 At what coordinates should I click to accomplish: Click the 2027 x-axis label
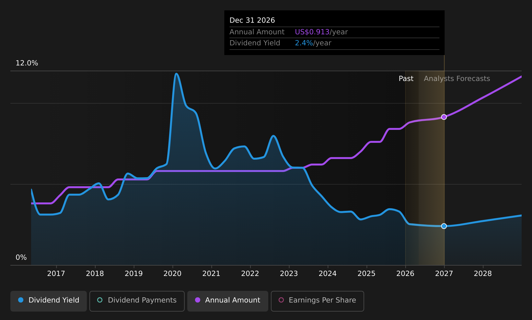[444, 274]
